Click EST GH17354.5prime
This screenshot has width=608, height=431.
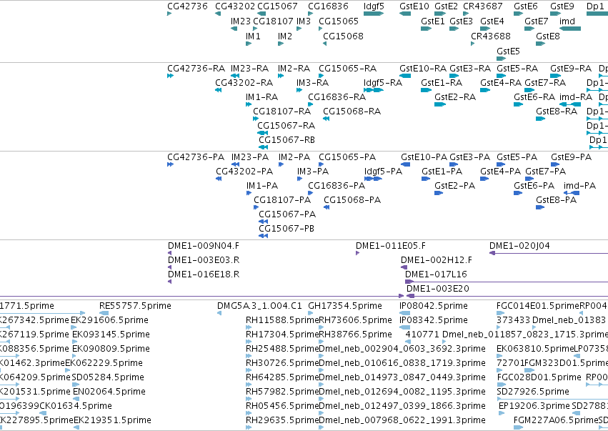click(344, 306)
